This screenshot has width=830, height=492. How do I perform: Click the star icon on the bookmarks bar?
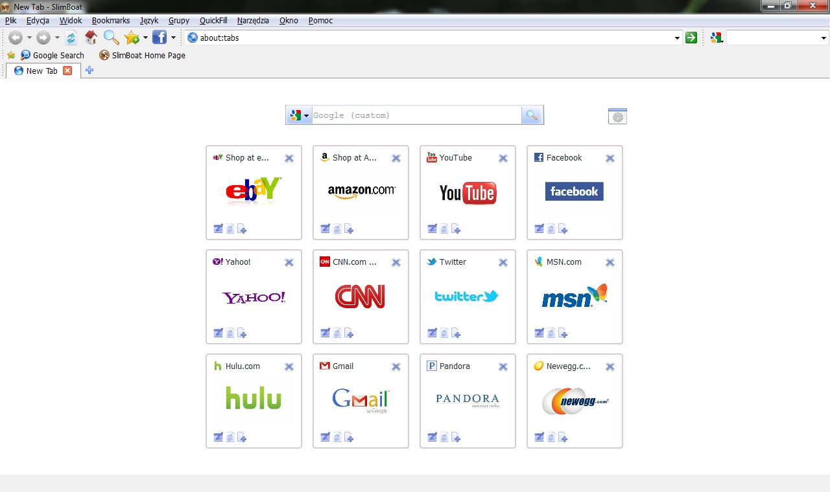click(11, 55)
